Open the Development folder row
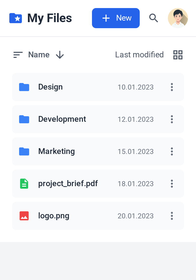Viewport: 196px width, 280px height. 98,119
